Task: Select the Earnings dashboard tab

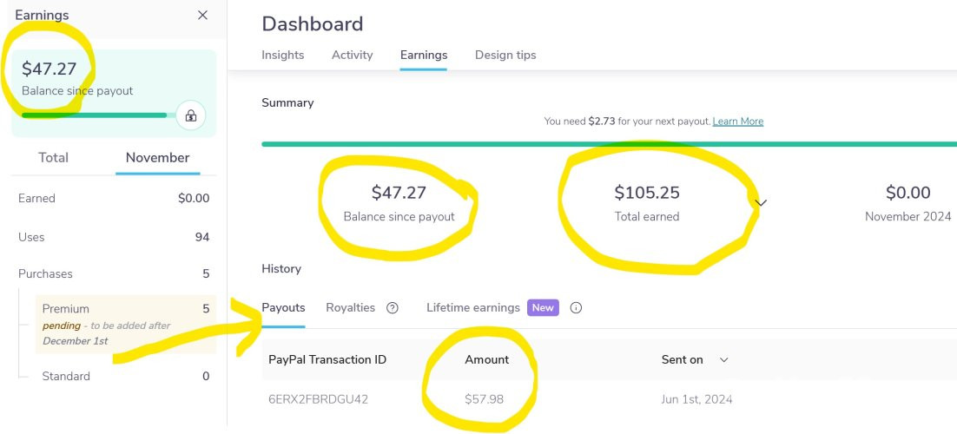Action: pyautogui.click(x=424, y=55)
